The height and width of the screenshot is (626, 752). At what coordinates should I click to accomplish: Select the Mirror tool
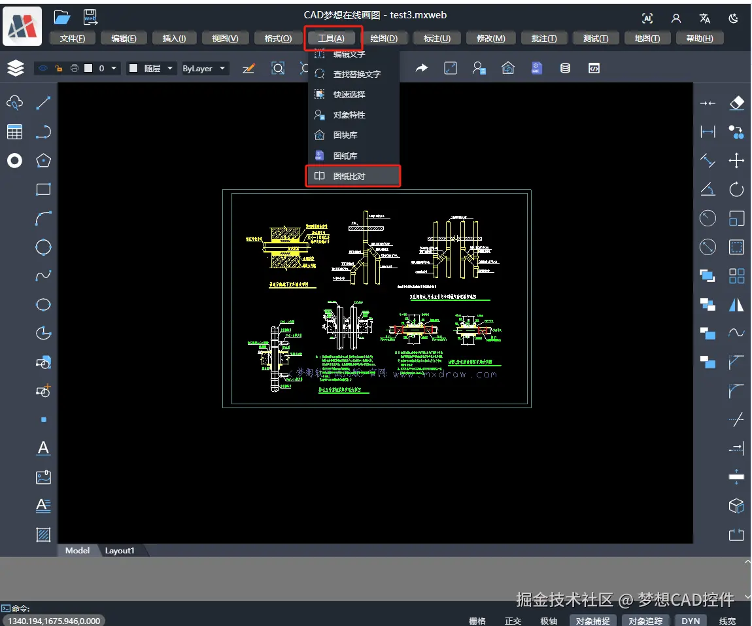737,305
